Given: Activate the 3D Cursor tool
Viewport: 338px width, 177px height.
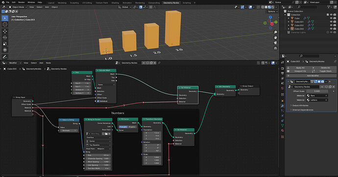Looking at the screenshot, I should 5,24.
